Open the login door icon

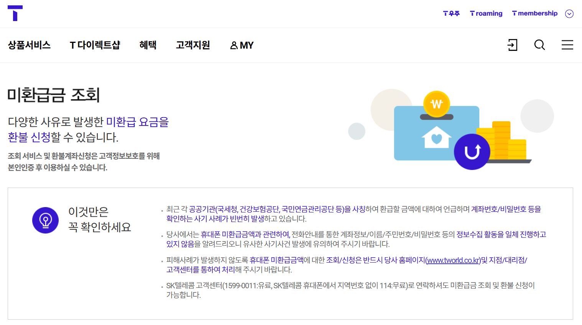pyautogui.click(x=512, y=45)
